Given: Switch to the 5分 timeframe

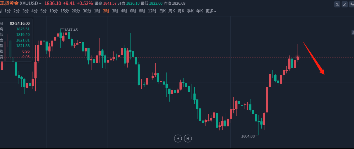Looking at the screenshot, I should (43, 11).
